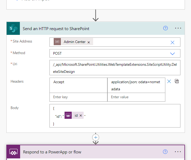Click the Enter value header field
The width and height of the screenshot is (191, 160).
click(x=136, y=97)
